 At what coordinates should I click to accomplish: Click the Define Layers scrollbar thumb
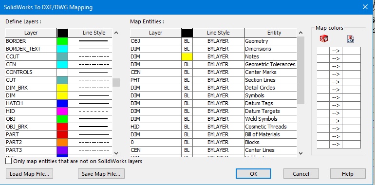[x=116, y=82]
